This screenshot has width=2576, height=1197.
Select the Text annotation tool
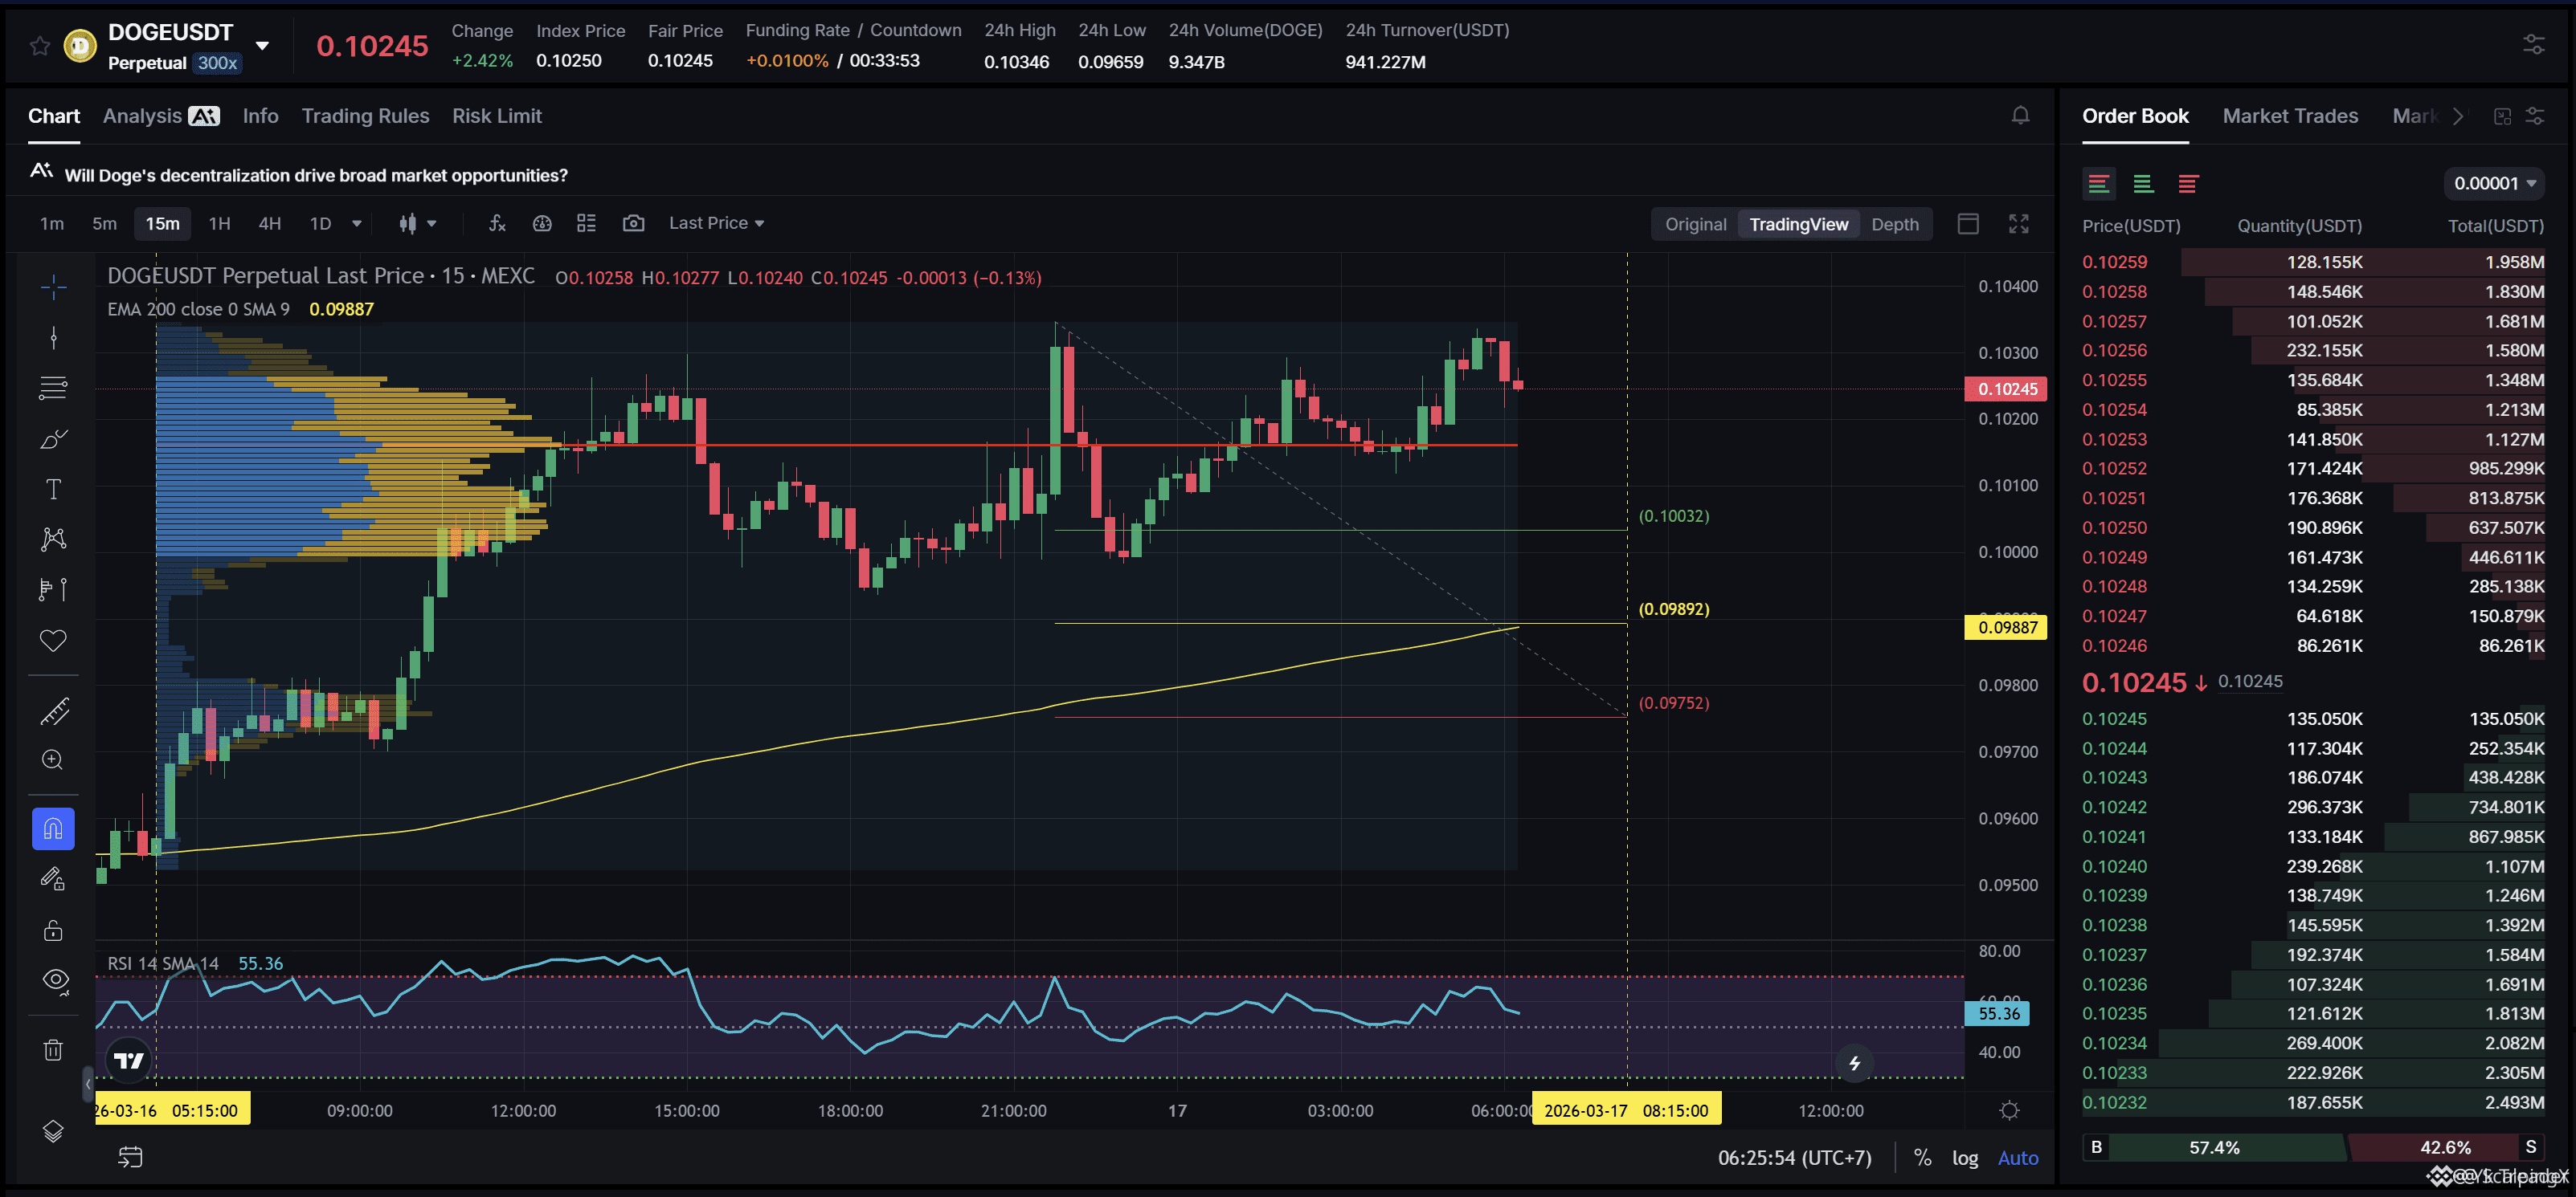coord(53,489)
